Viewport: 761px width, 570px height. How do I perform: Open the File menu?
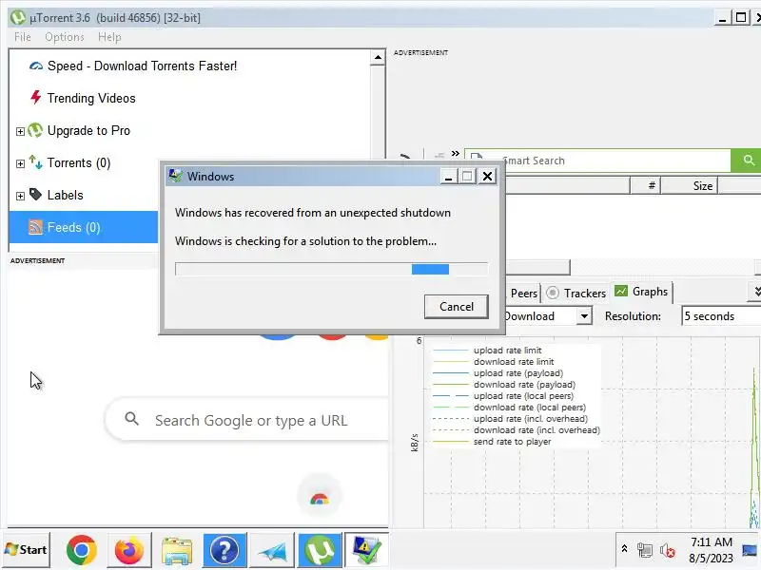(23, 37)
